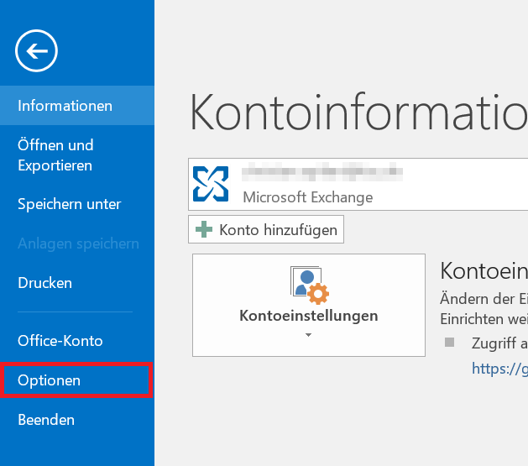The width and height of the screenshot is (528, 466).
Task: Follow the https link under Zugriff
Action: click(499, 368)
